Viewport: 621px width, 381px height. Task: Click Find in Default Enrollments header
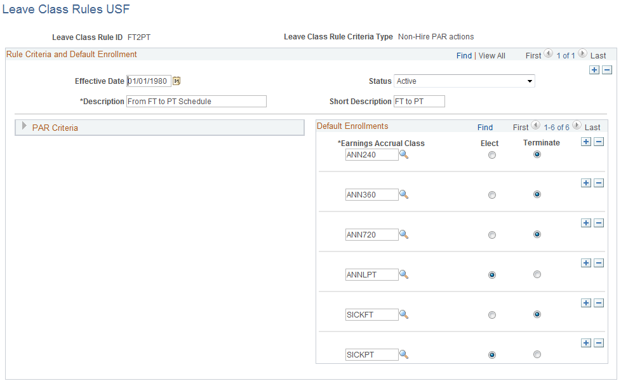(484, 128)
